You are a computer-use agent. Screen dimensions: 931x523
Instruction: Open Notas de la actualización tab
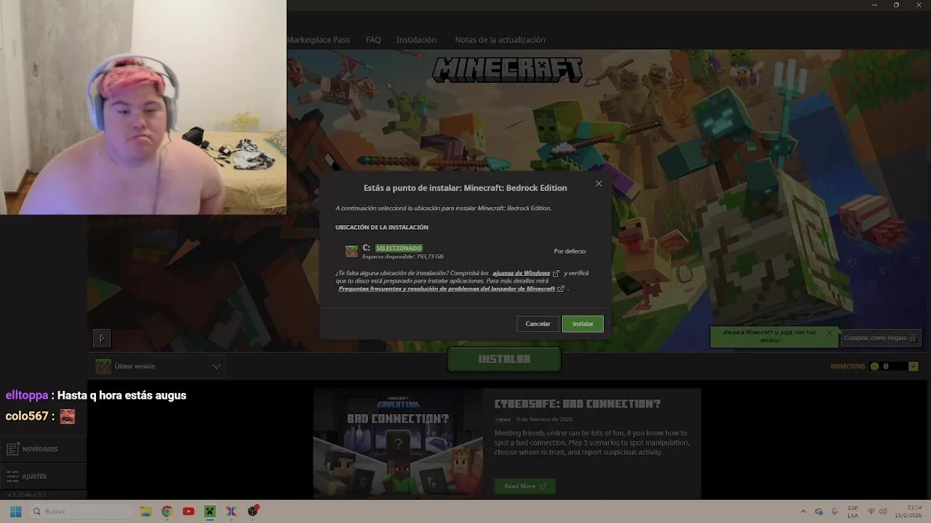(x=500, y=40)
